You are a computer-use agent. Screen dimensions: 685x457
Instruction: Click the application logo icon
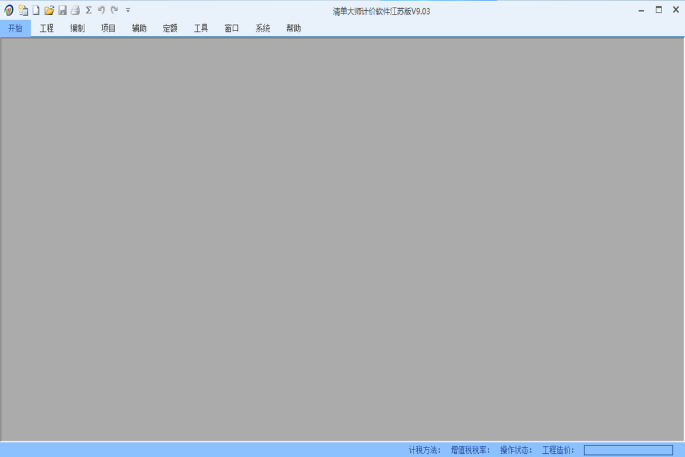point(9,10)
